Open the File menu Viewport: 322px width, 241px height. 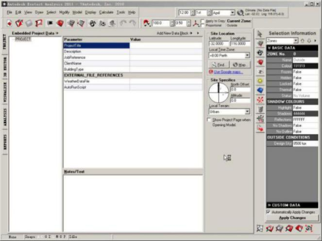[9, 12]
